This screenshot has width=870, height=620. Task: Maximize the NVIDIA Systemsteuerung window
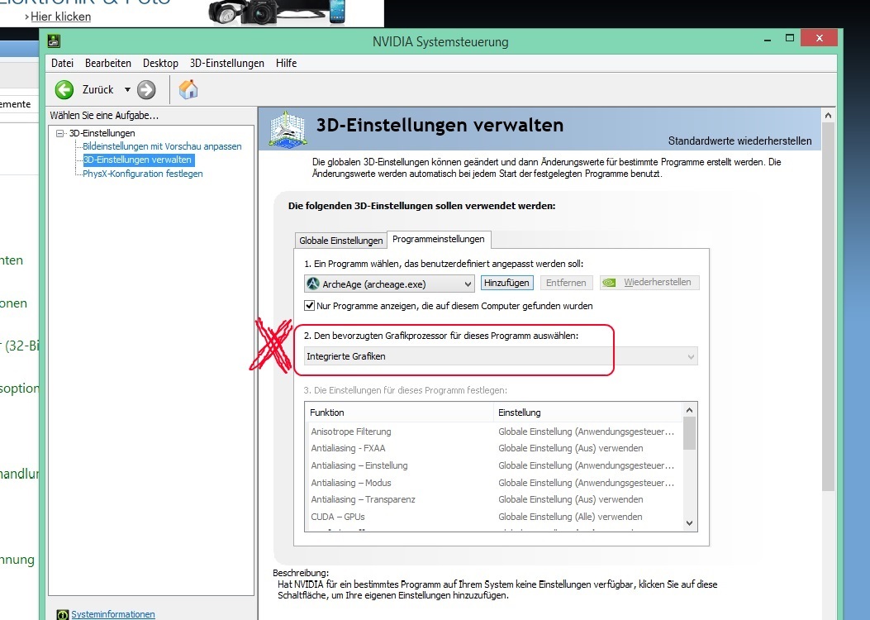(x=790, y=38)
